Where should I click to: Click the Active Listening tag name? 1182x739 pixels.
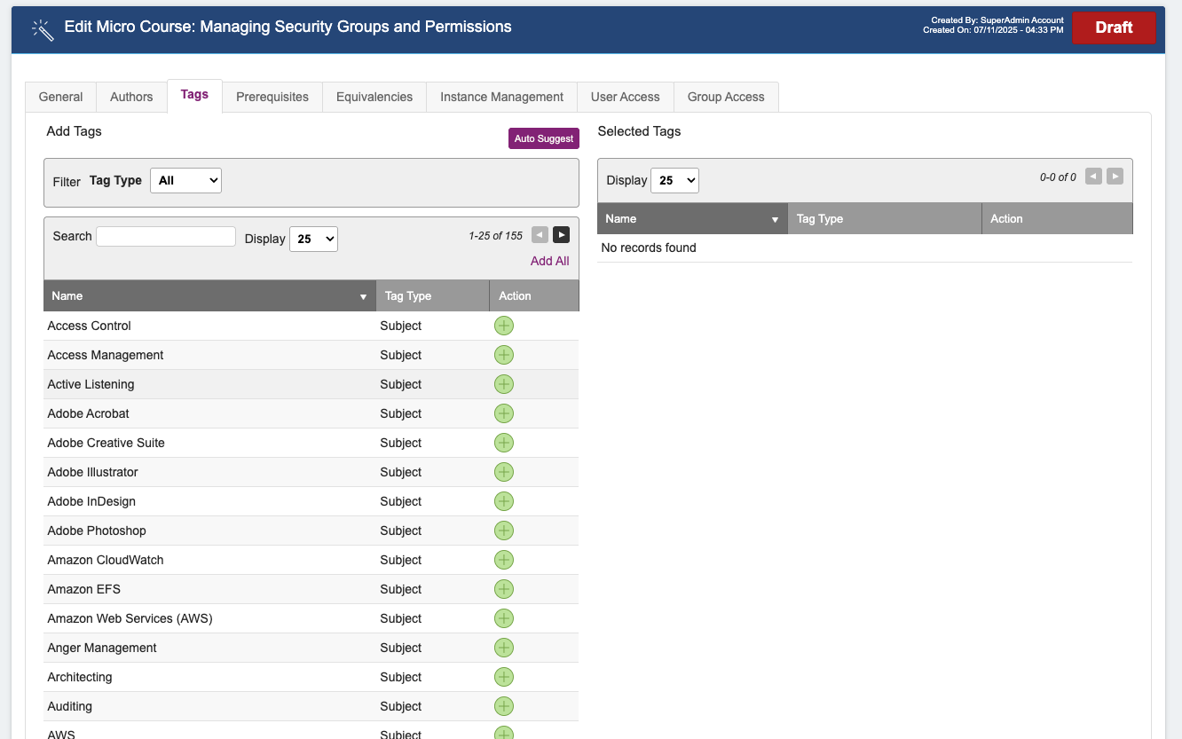[91, 384]
